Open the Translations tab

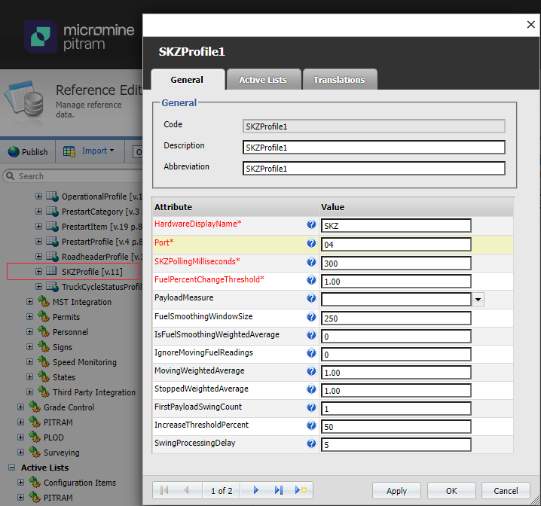(339, 80)
